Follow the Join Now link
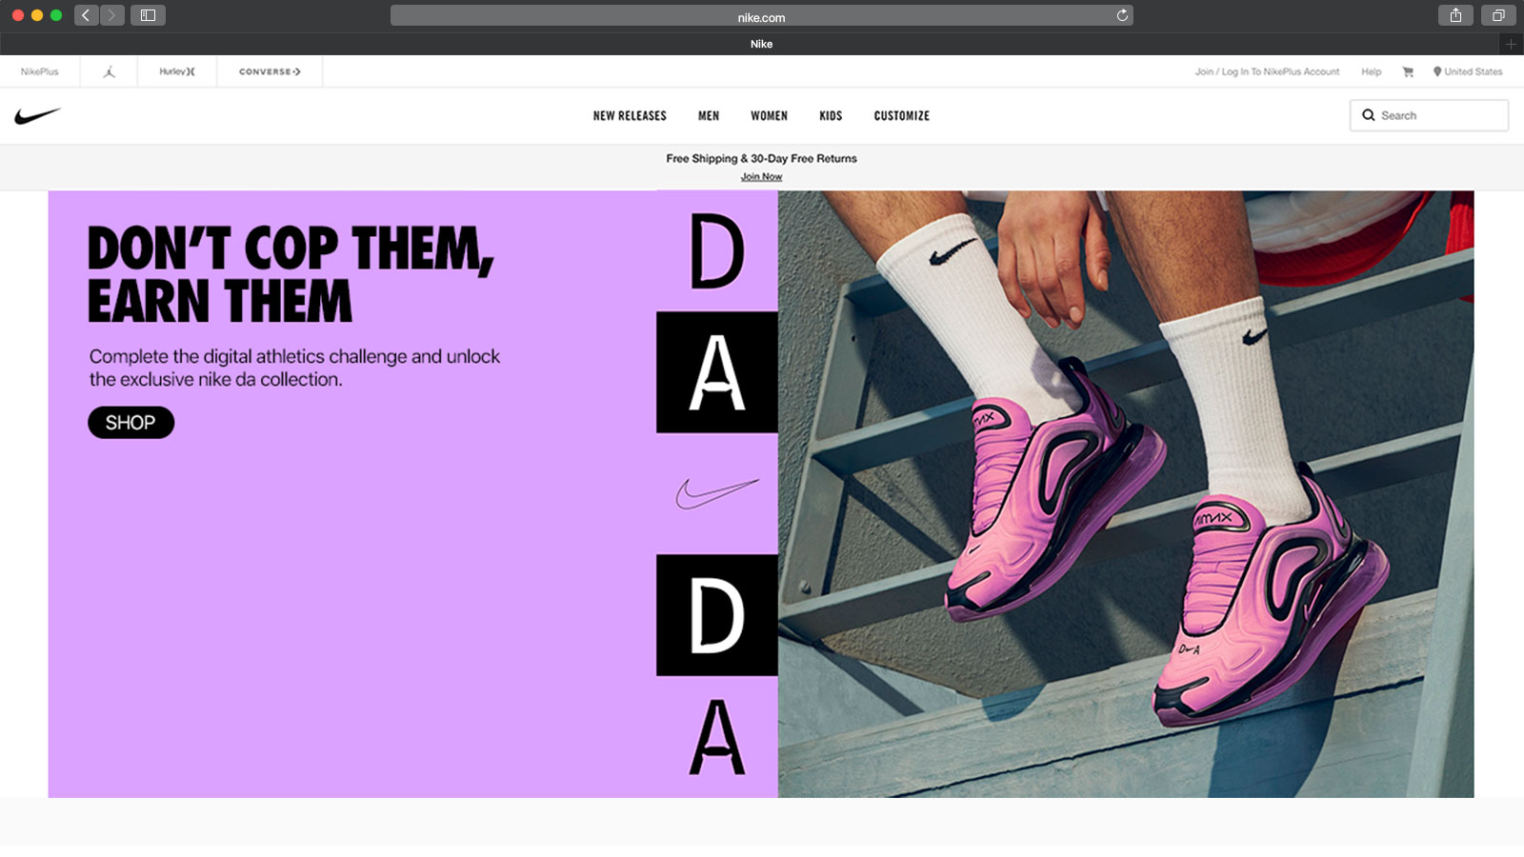Viewport: 1524px width, 857px height. point(762,177)
